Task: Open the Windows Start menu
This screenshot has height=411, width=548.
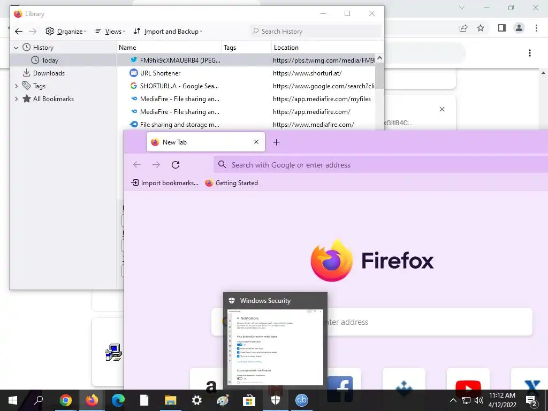Action: (13, 400)
